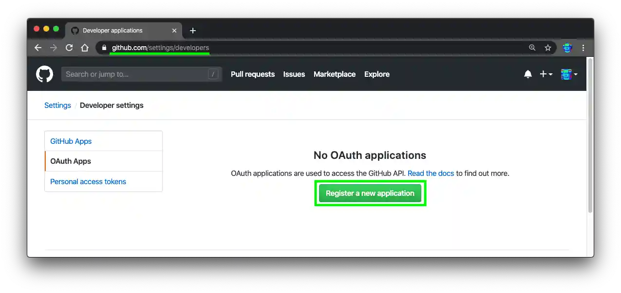Click into the search or jump to field
Viewport: 621px width, 293px height.
[141, 74]
